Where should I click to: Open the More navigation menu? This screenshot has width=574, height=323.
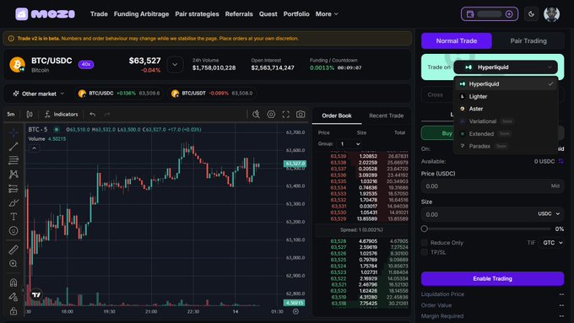pos(327,13)
